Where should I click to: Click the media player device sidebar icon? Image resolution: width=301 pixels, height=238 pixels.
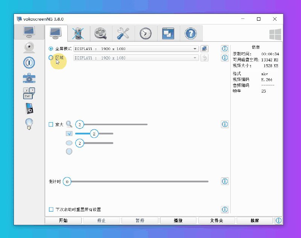coord(29,108)
